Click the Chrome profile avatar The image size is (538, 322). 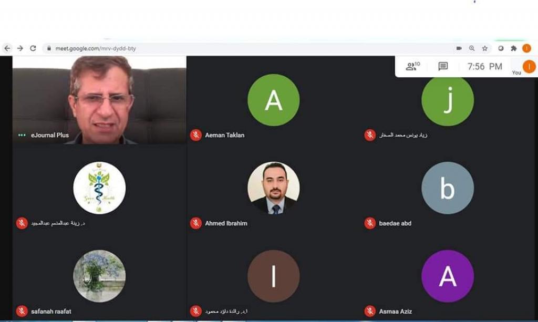tap(526, 48)
